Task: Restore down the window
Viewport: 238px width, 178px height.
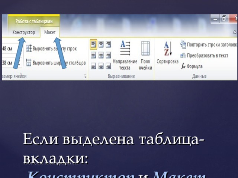Action: tap(224, 19)
